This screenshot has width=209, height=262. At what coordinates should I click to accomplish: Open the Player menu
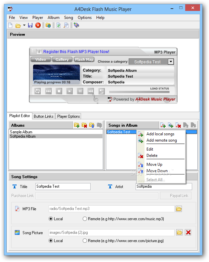38,18
